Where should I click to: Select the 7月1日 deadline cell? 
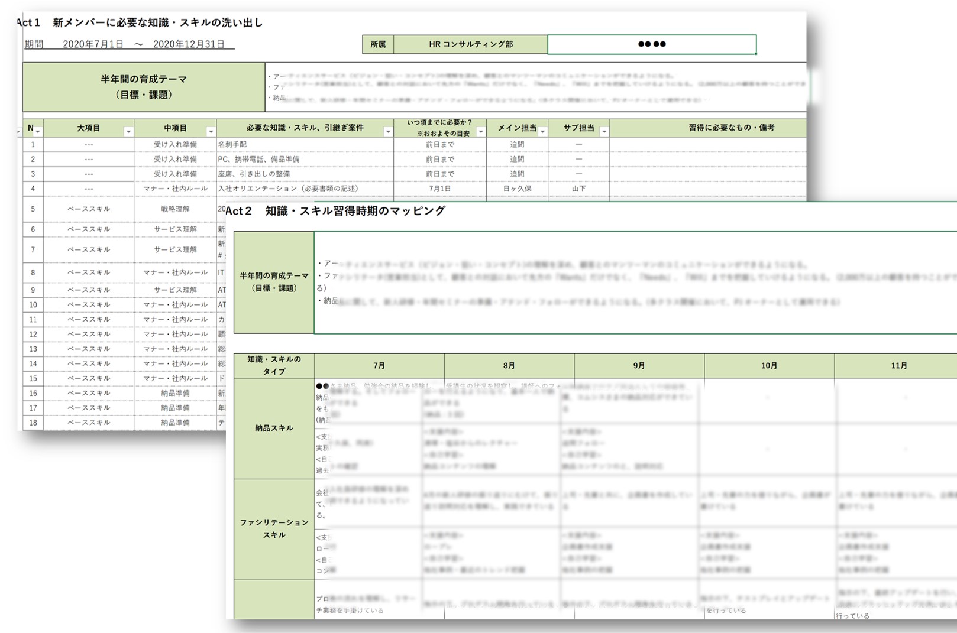(439, 189)
